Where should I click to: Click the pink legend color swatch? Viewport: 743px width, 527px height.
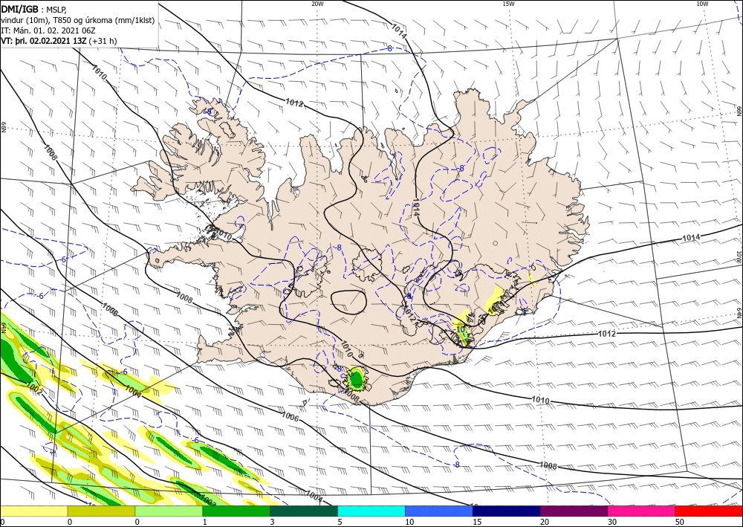tap(642, 511)
